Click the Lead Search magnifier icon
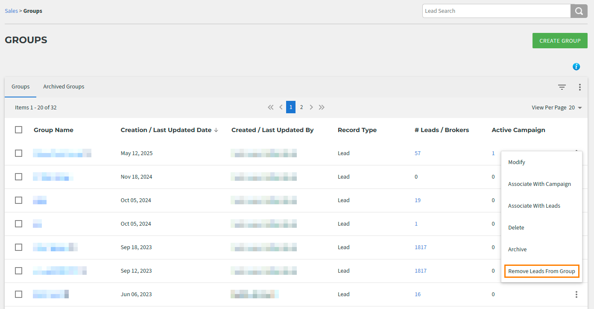The height and width of the screenshot is (309, 594). click(x=579, y=11)
